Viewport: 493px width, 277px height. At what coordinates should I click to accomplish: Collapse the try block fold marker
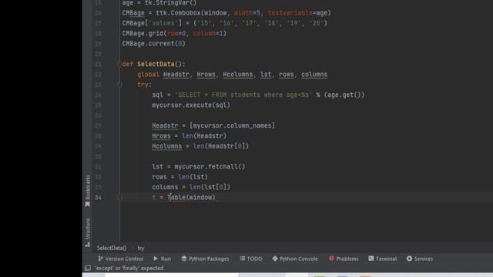[119, 85]
